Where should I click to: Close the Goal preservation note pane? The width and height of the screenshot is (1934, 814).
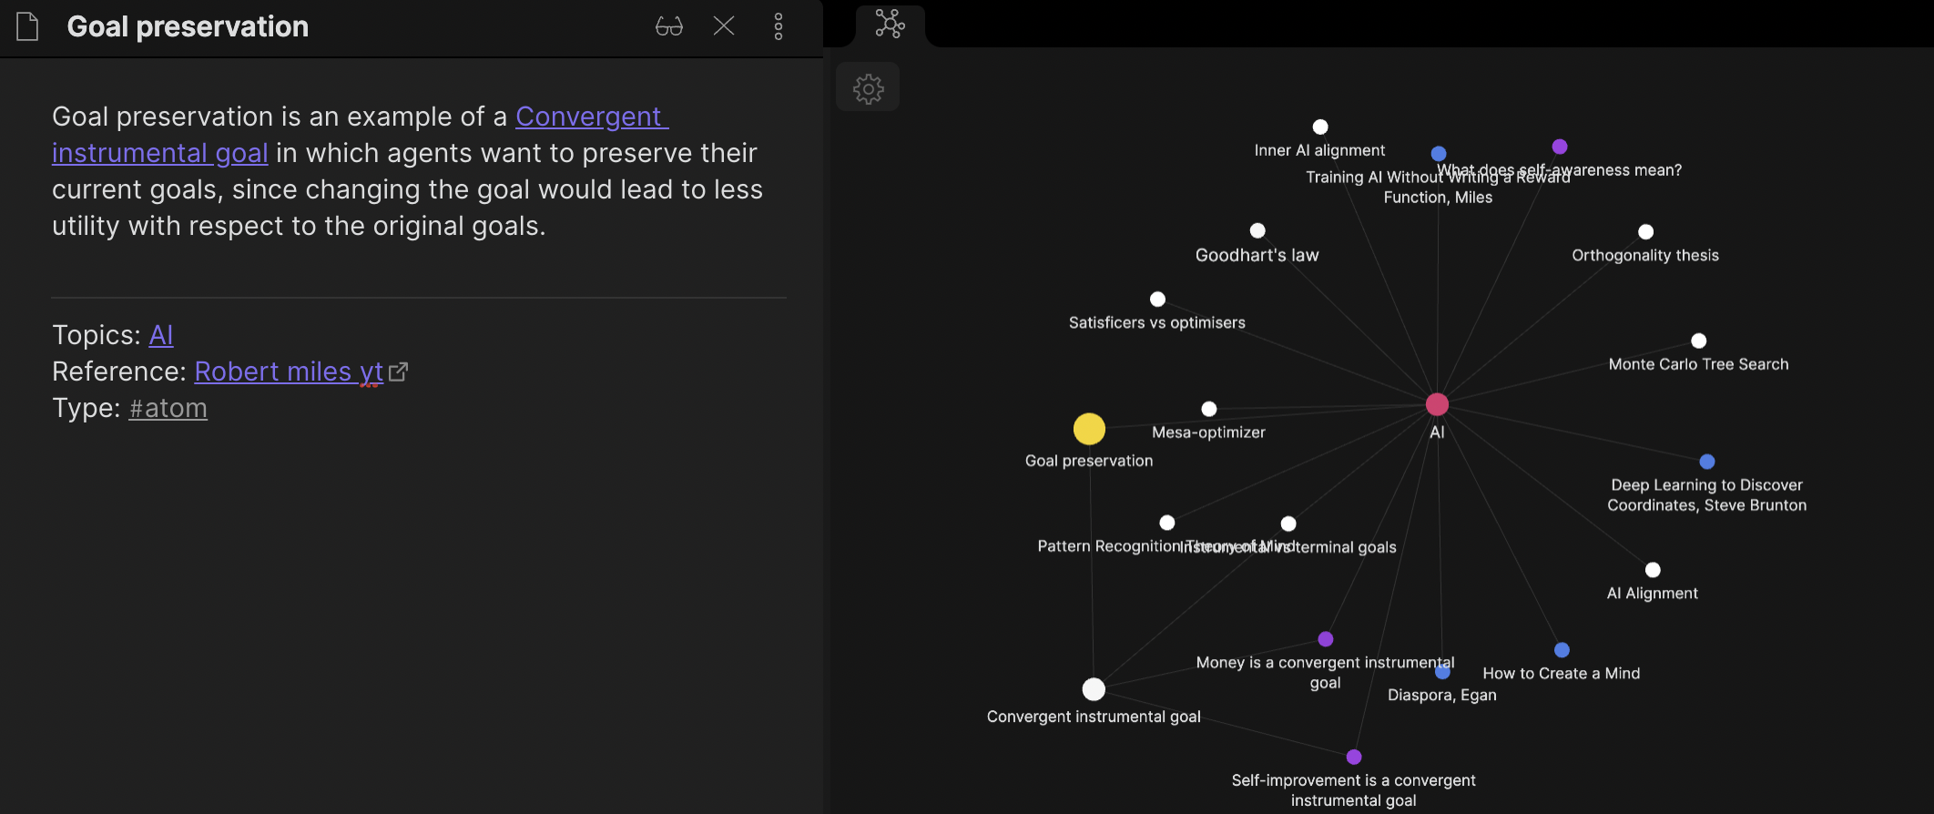[x=724, y=25]
